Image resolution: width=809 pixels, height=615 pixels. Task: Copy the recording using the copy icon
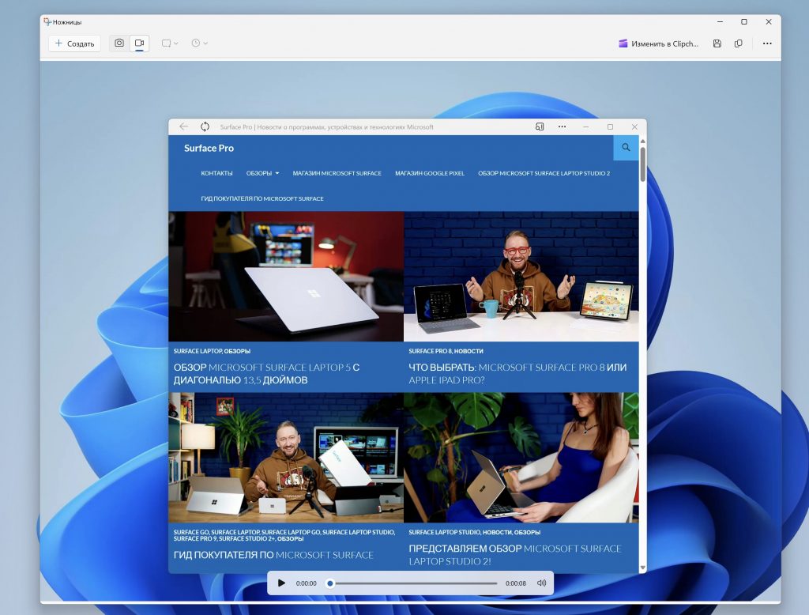point(739,43)
